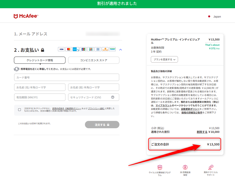This screenshot has width=235, height=179.
Task: Click the VISA card icon
Action: (x=61, y=49)
